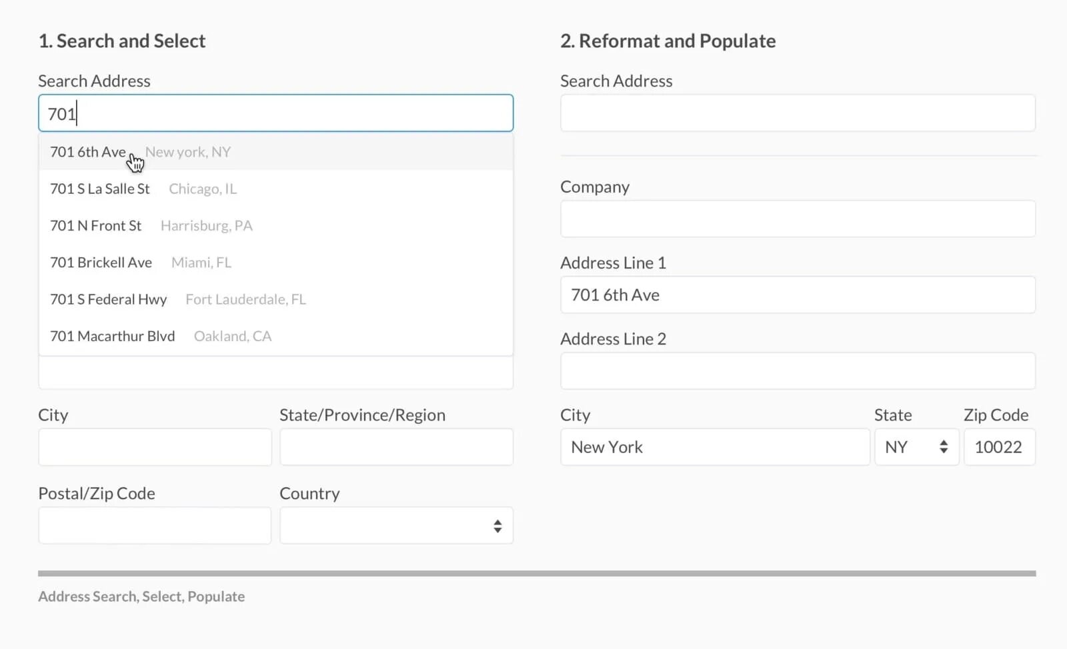The image size is (1067, 649).
Task: Click the Company input field
Action: click(798, 219)
